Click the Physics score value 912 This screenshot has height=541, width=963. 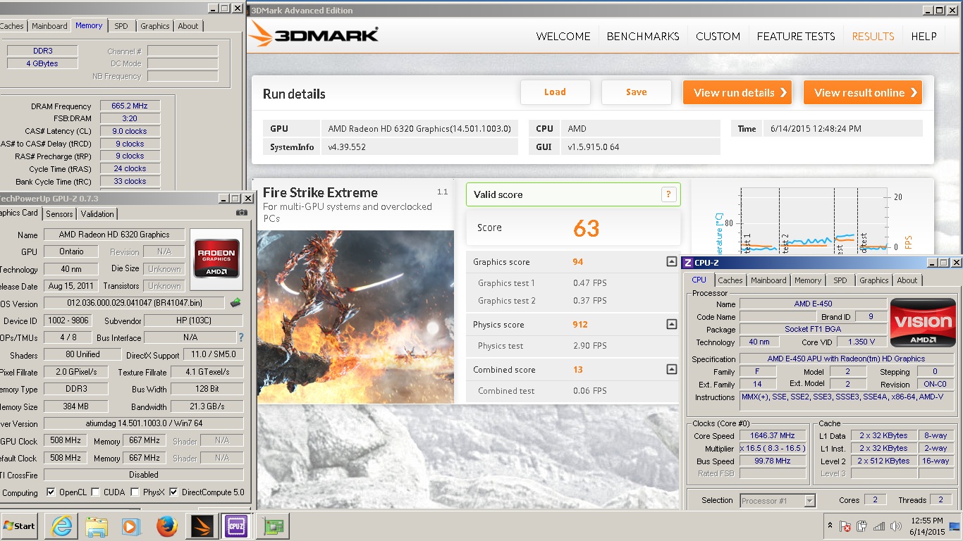pyautogui.click(x=580, y=325)
